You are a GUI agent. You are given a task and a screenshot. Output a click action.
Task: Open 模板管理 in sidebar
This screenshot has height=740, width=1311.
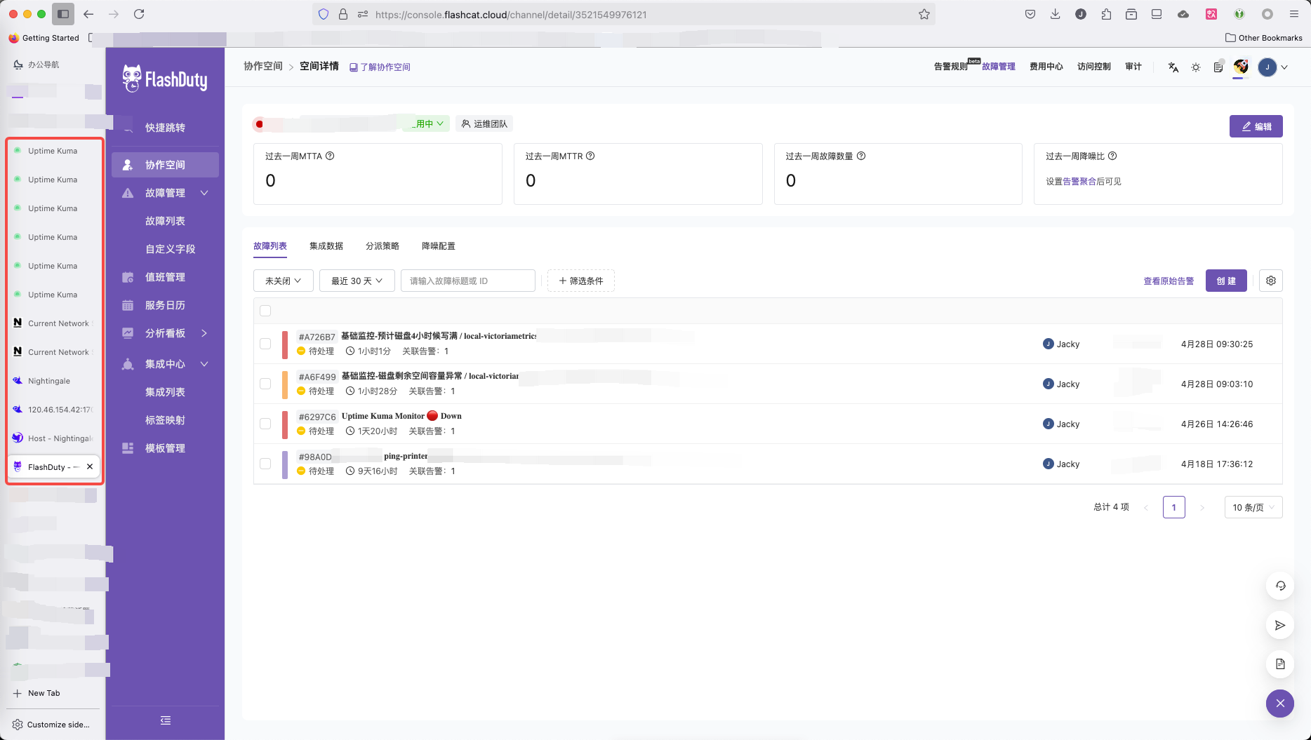click(x=165, y=448)
